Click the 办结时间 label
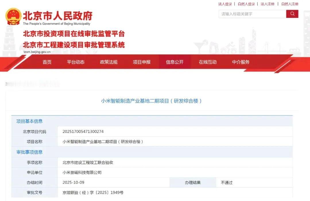Image resolution: width=310 pixels, height=201 pixels. [x=35, y=183]
